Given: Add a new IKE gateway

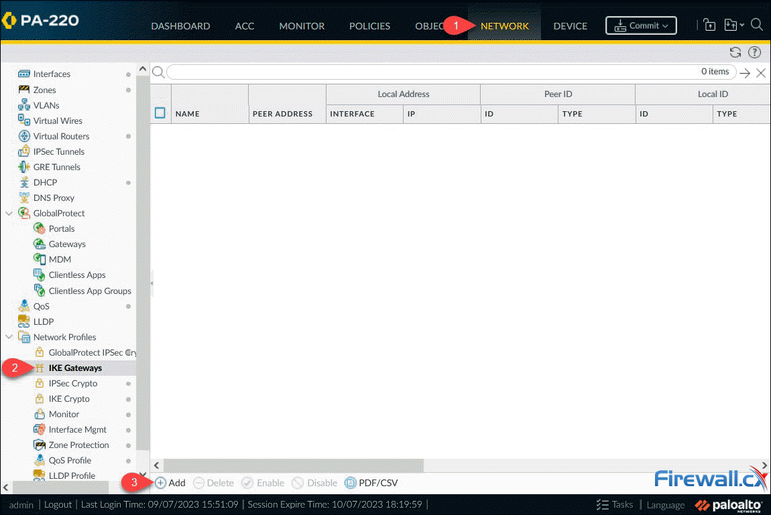Looking at the screenshot, I should (170, 483).
